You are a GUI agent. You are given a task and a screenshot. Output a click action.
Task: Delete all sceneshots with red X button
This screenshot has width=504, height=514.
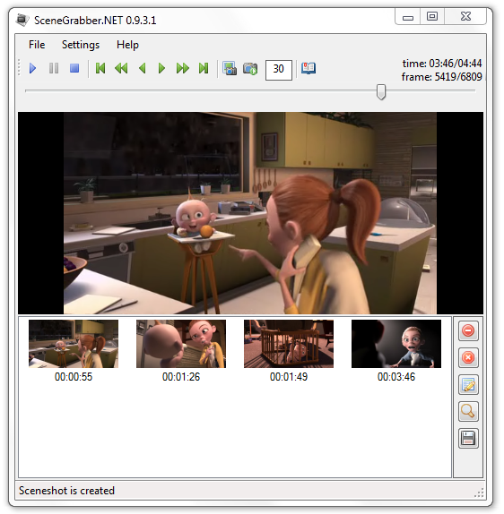[x=468, y=357]
